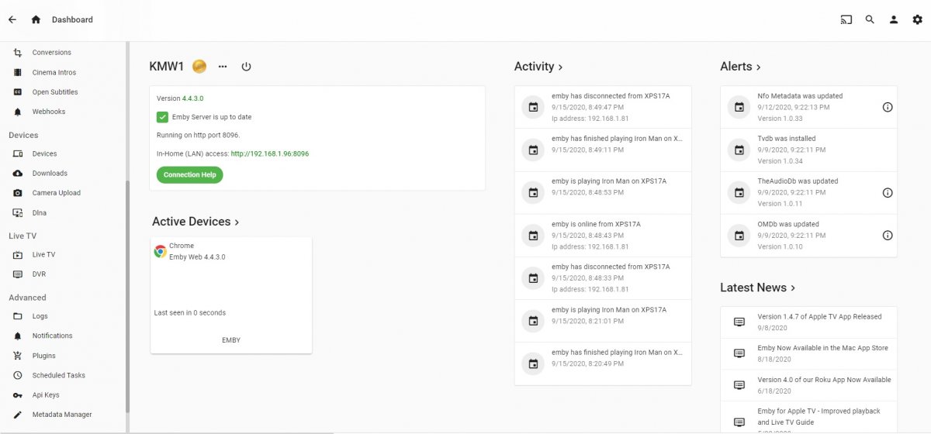
Task: Show info for Nfo Metadata update alert
Action: pyautogui.click(x=888, y=107)
